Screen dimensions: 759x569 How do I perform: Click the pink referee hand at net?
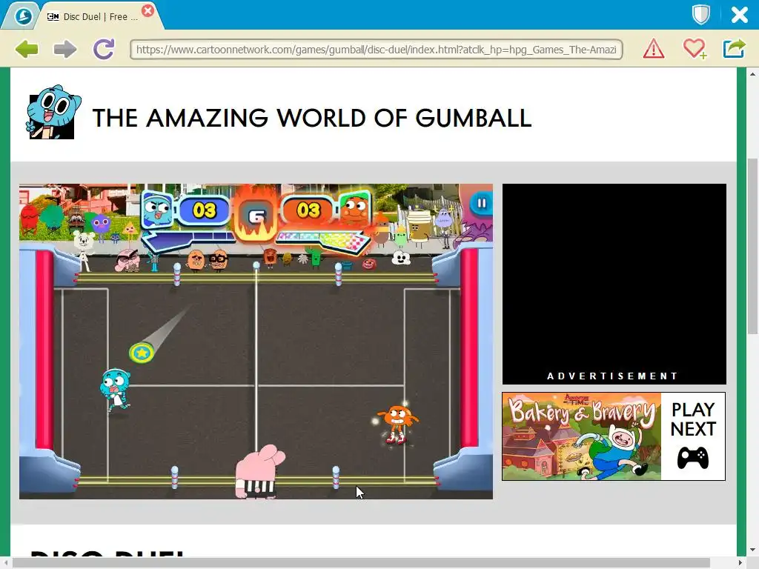[259, 472]
